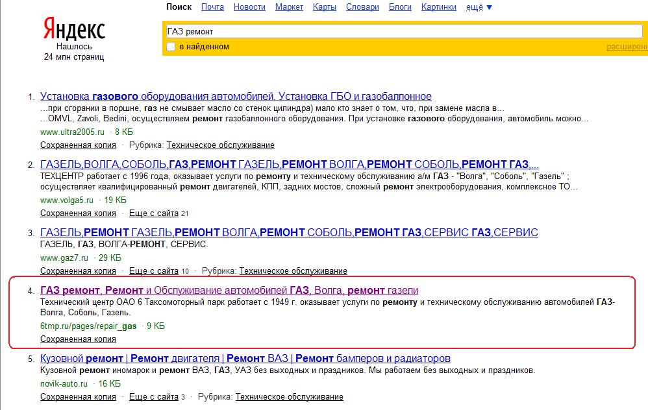Open Карты service
Viewport: 648px width, 410px height.
coord(325,7)
